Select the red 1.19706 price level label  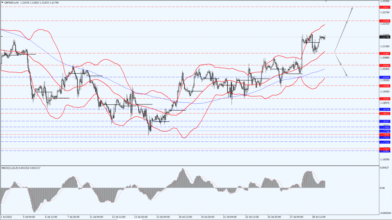coord(385,86)
